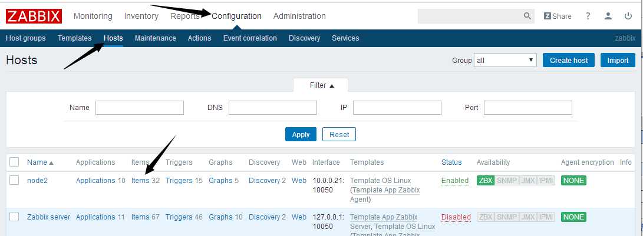Click the IPMI availability badge for node2

[x=545, y=180]
